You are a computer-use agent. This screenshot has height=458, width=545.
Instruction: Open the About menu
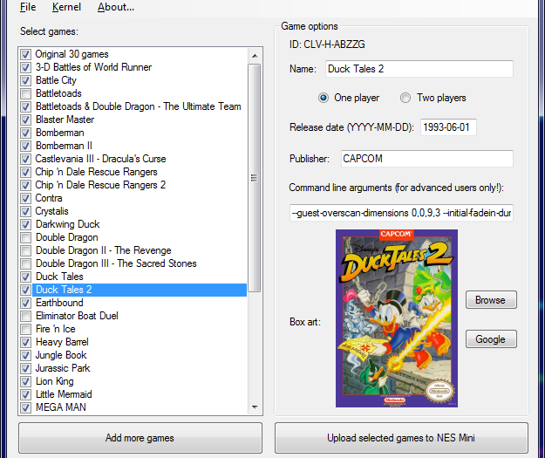coord(115,7)
